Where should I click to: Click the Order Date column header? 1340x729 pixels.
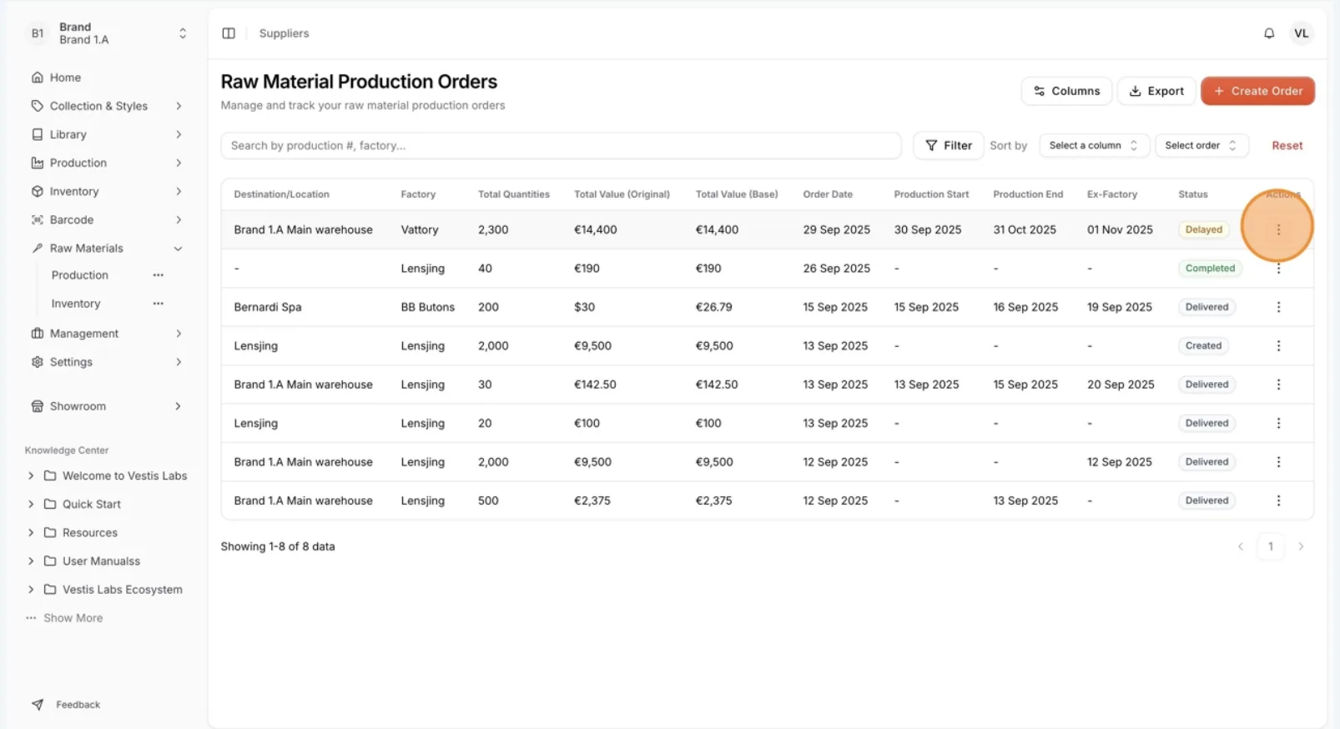point(828,194)
